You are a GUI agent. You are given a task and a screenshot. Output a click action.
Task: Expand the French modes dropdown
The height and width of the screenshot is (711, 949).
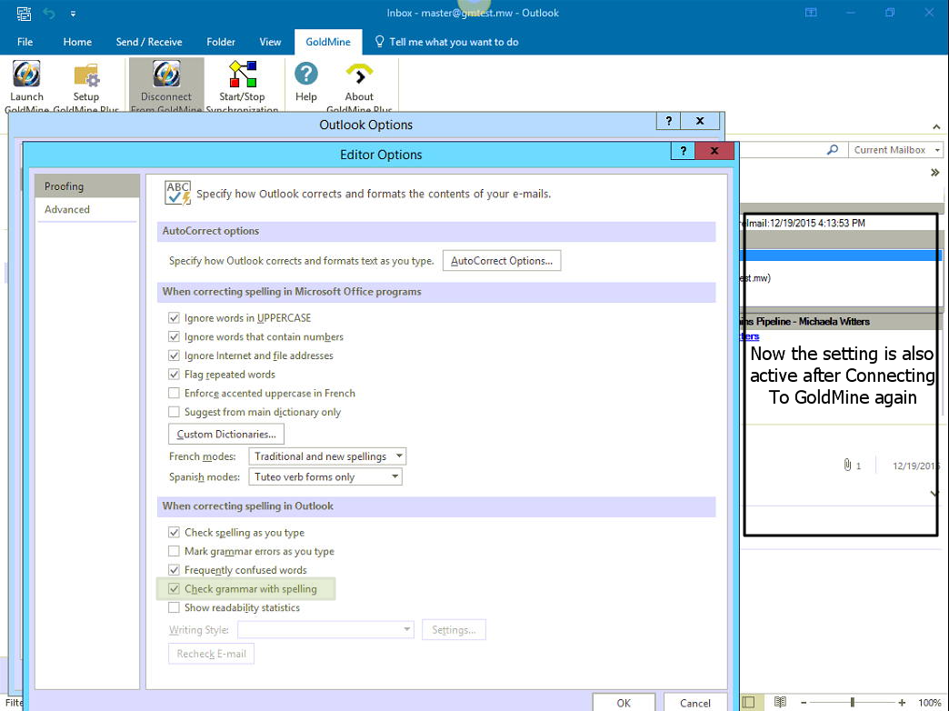pos(399,456)
